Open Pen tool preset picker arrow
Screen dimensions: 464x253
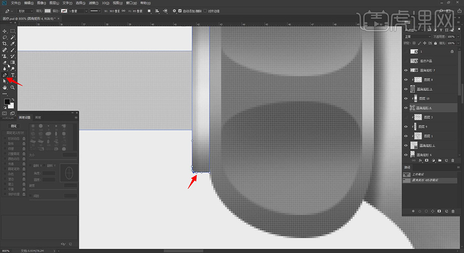(12, 11)
